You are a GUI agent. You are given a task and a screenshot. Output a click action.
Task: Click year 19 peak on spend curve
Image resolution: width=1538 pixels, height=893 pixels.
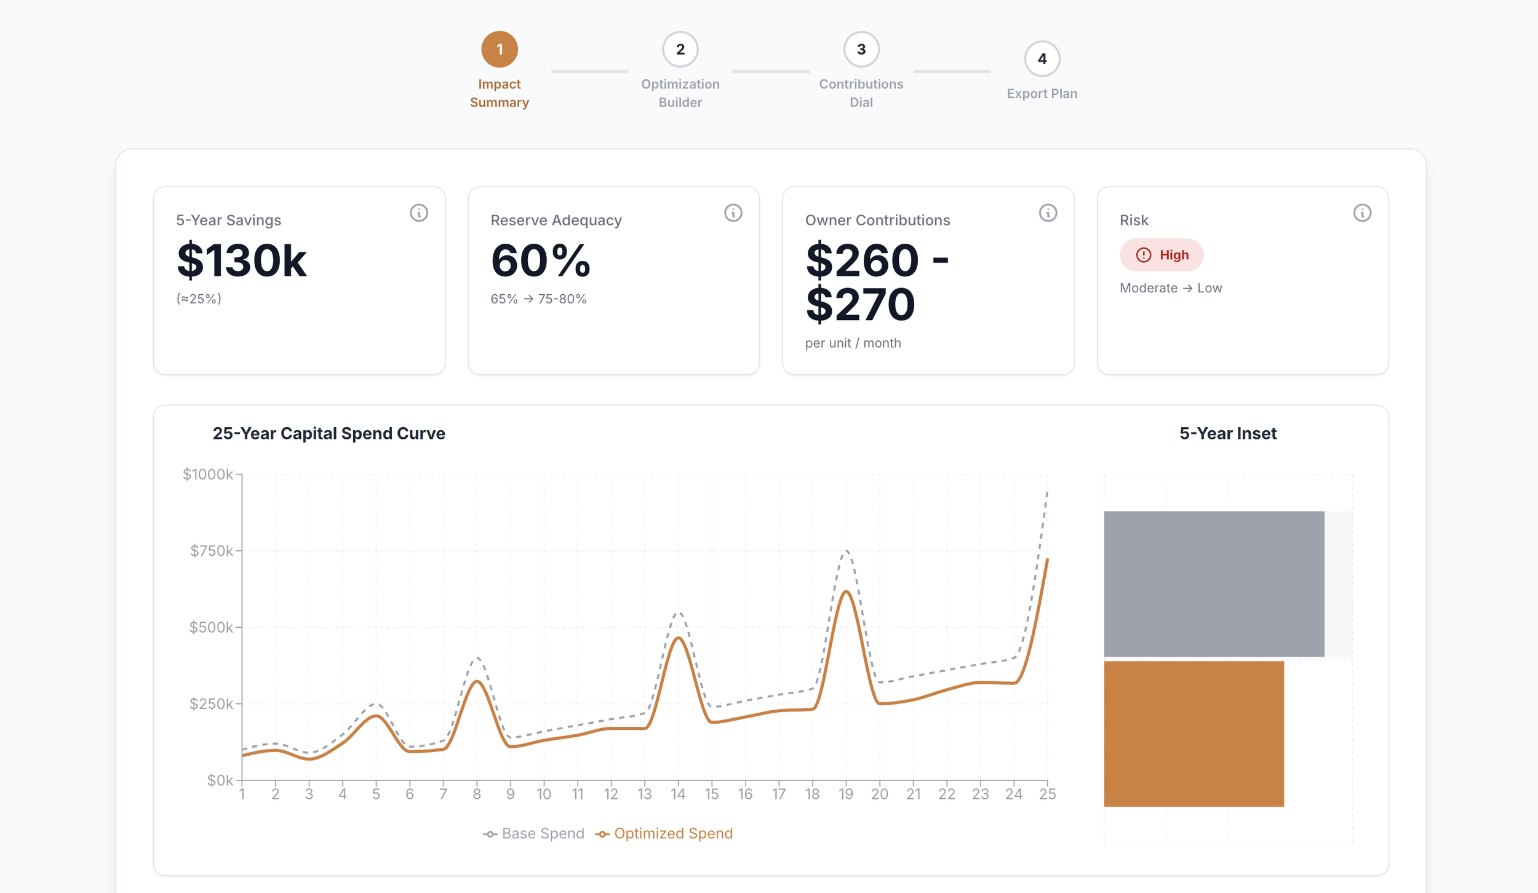(x=847, y=591)
